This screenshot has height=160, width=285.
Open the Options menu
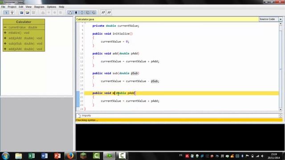click(x=52, y=7)
